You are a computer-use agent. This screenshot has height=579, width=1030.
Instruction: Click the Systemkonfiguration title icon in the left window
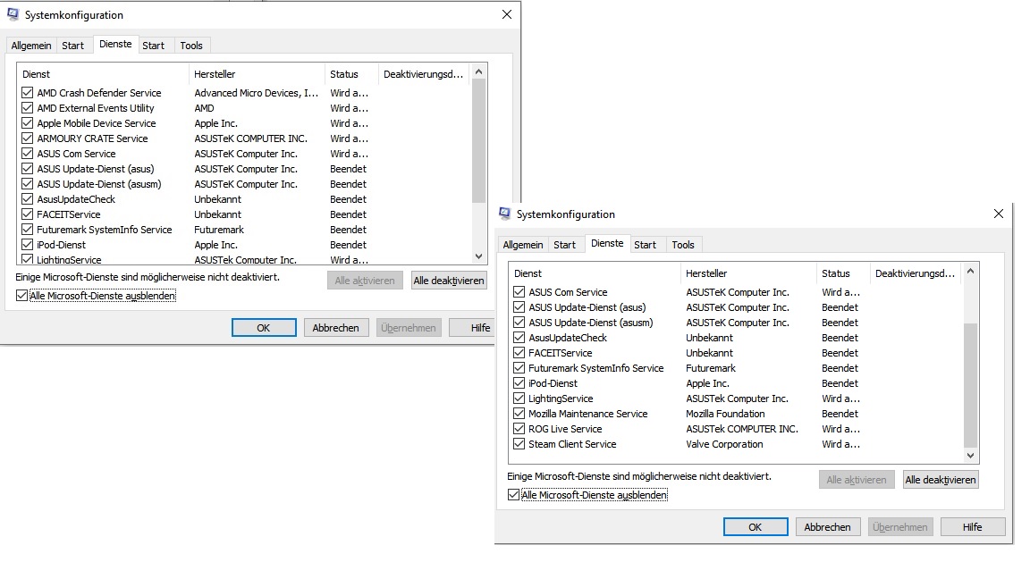[x=13, y=14]
